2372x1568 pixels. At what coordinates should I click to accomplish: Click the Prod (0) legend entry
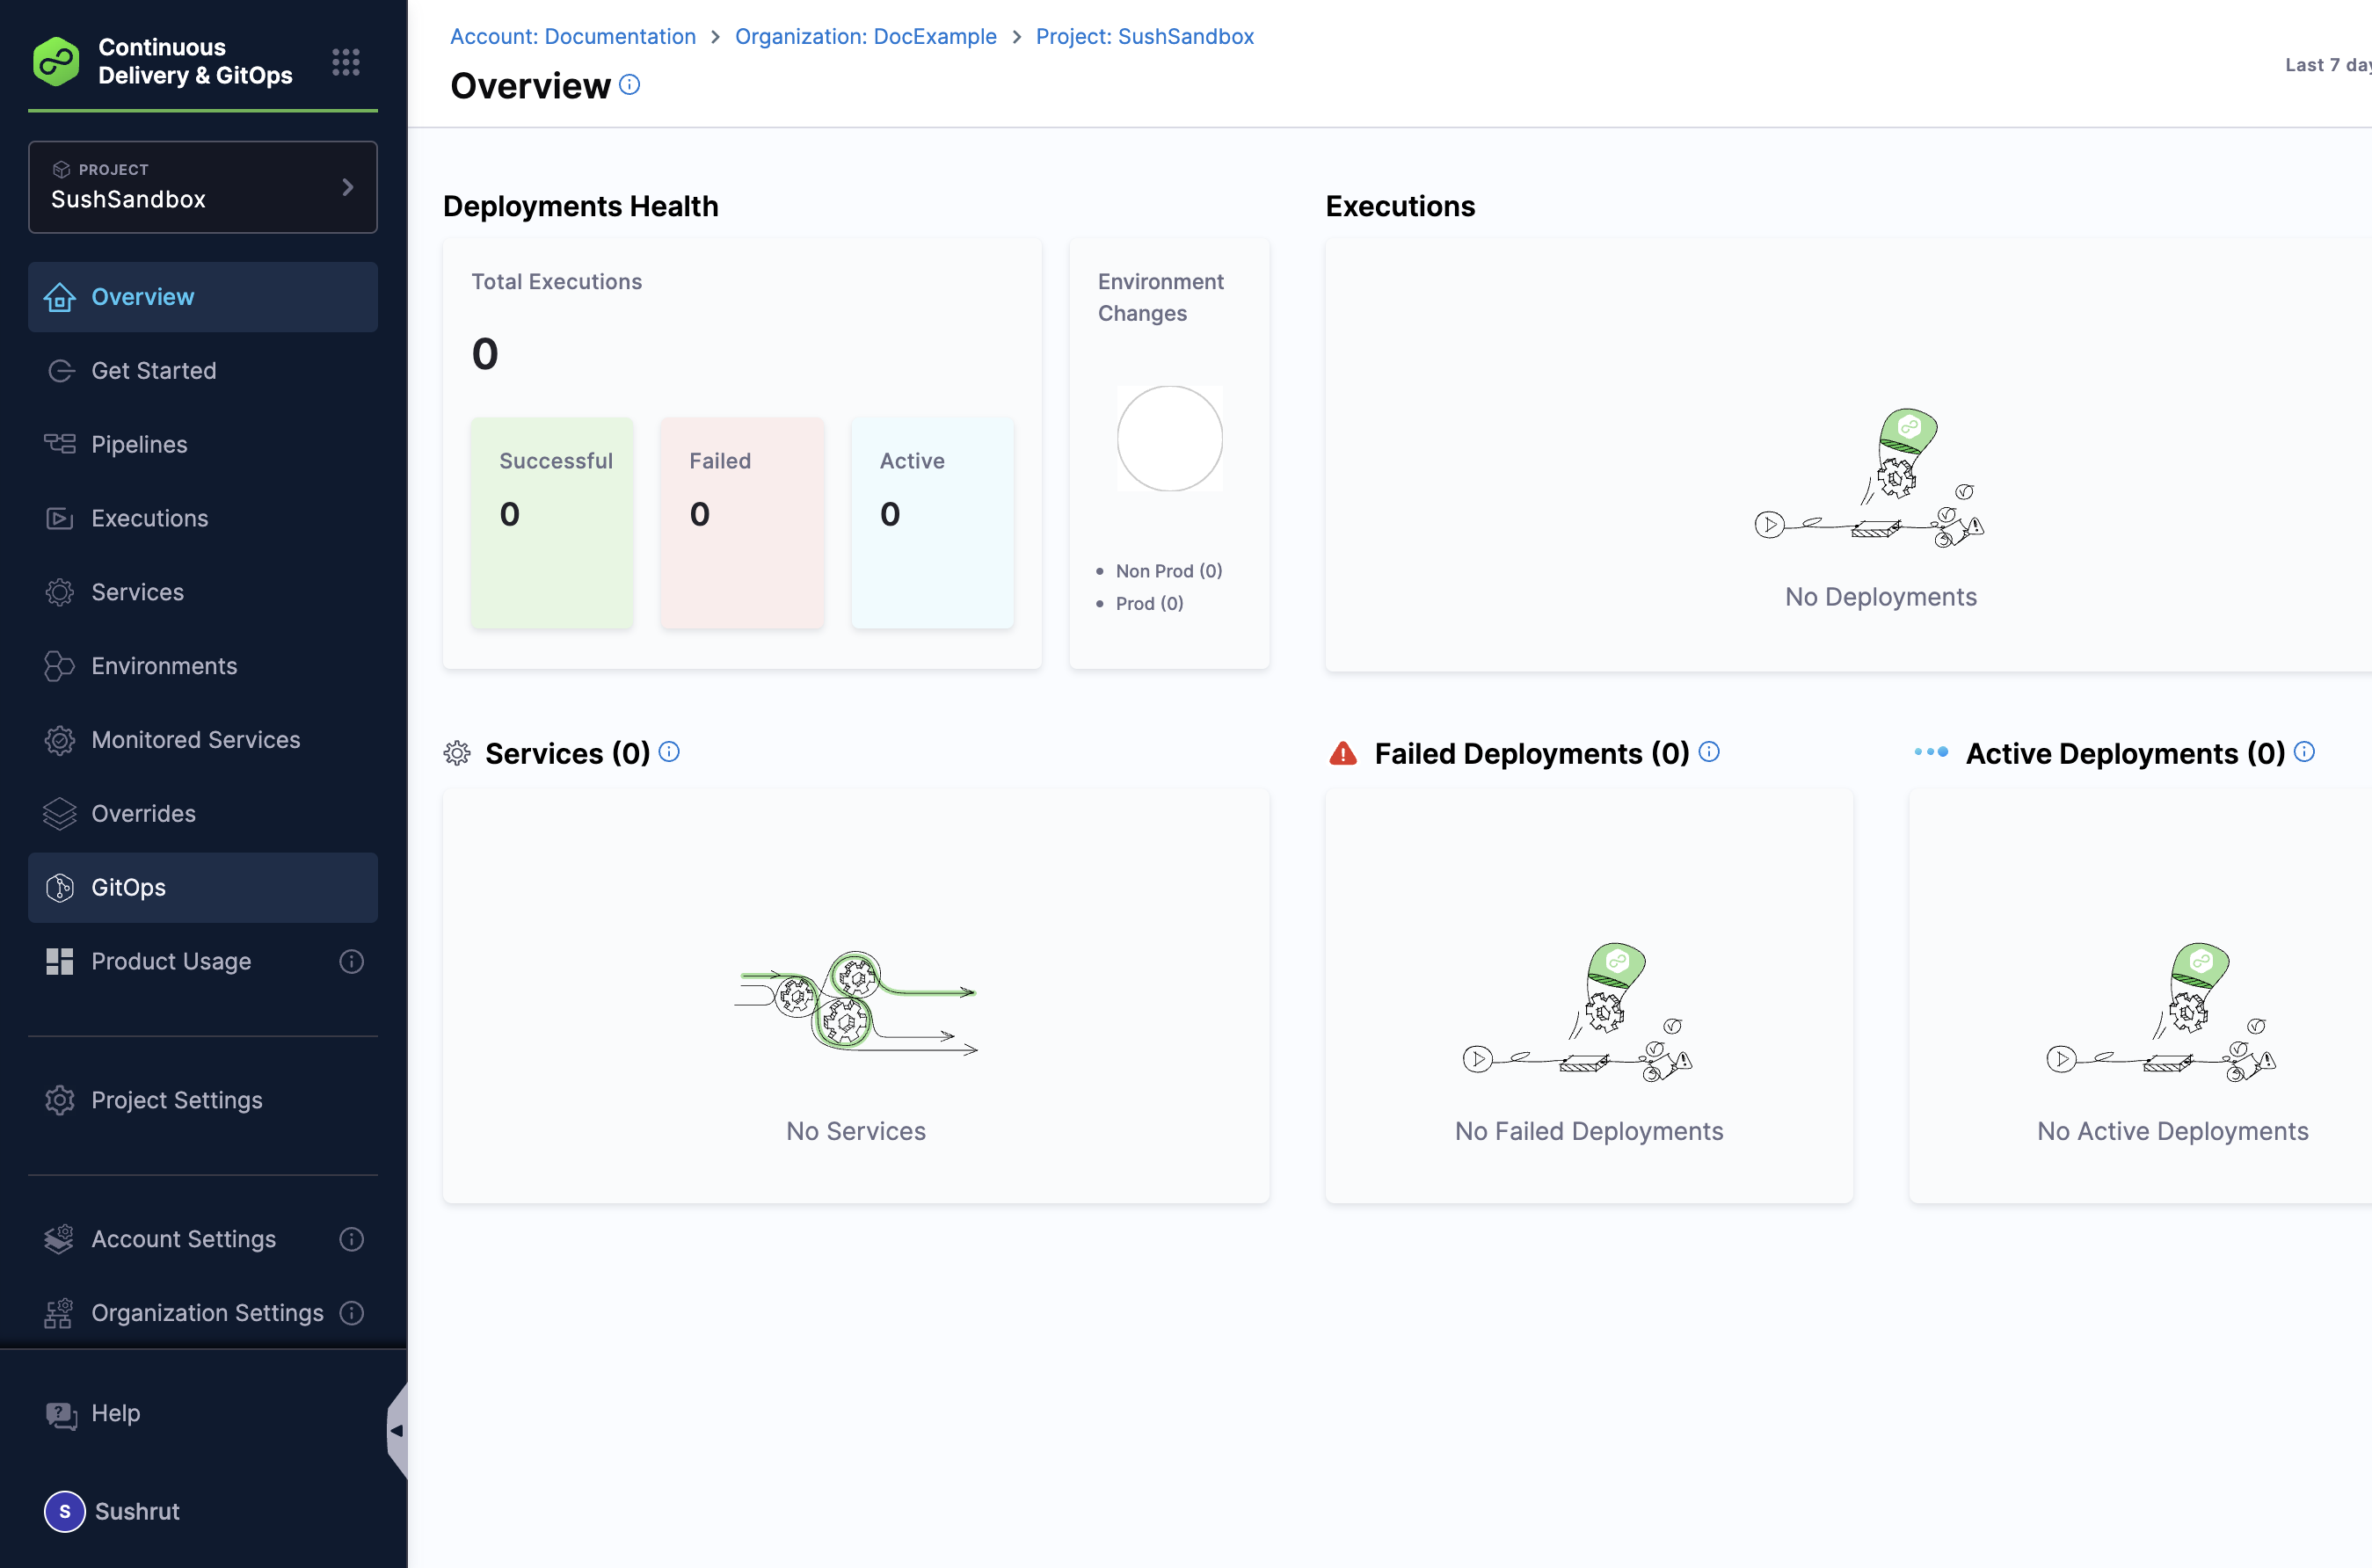pos(1140,603)
